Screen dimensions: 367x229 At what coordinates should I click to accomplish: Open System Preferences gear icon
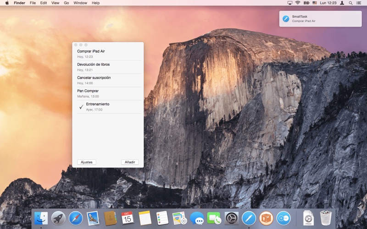[x=232, y=218]
